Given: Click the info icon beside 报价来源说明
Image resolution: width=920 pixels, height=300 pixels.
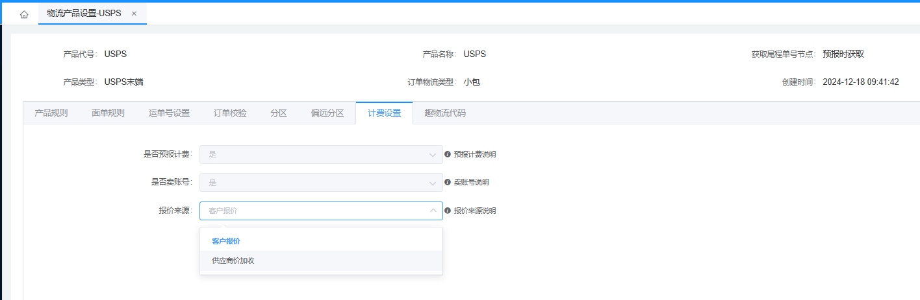Looking at the screenshot, I should click(x=448, y=211).
